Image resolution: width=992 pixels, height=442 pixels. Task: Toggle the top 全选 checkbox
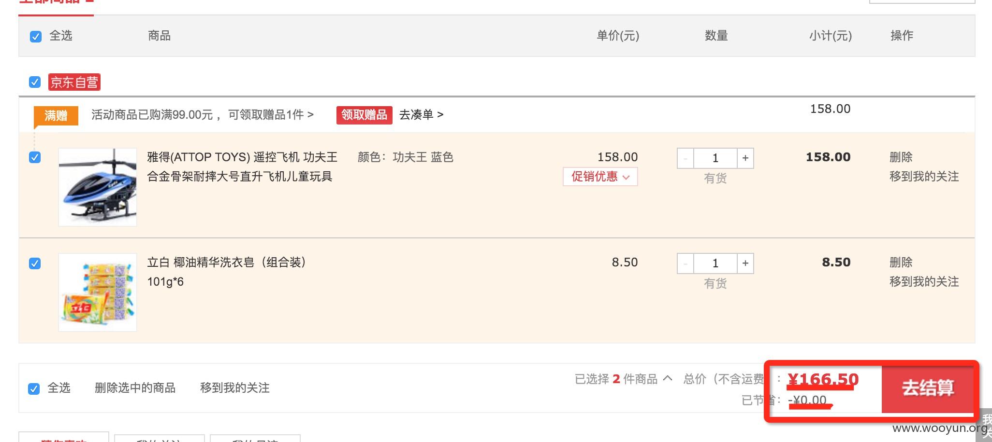click(36, 37)
